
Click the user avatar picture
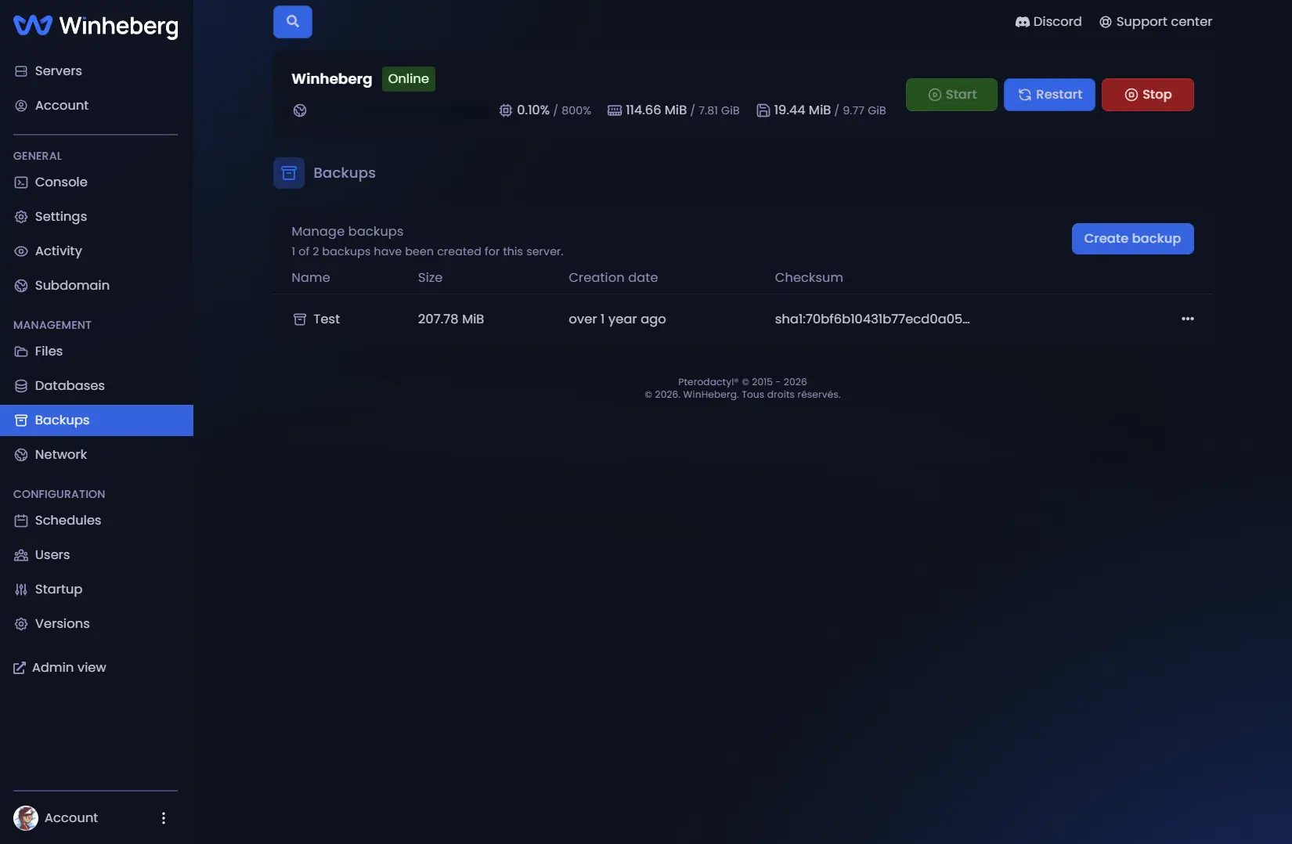coord(26,818)
